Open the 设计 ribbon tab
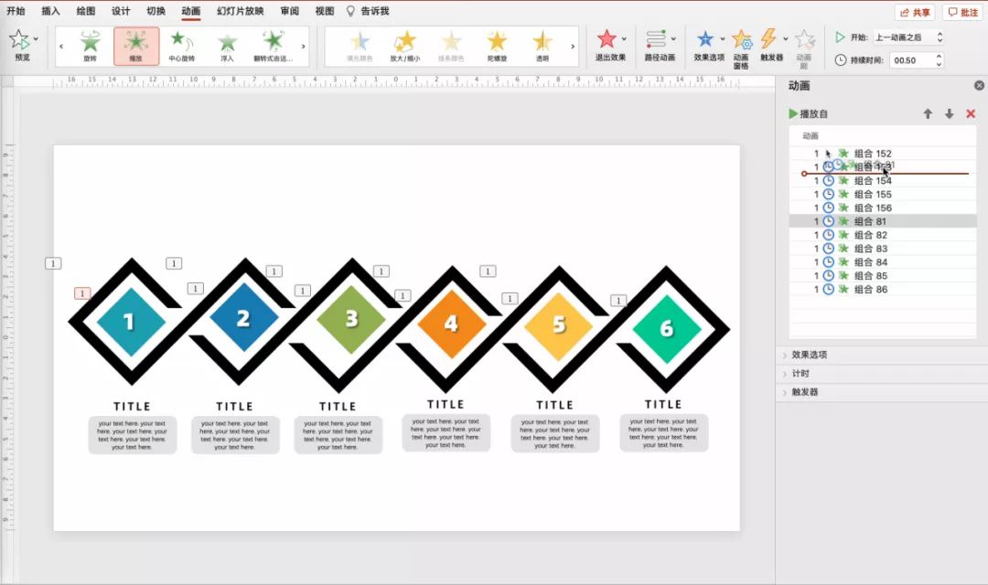Viewport: 988px width, 585px height. tap(121, 11)
